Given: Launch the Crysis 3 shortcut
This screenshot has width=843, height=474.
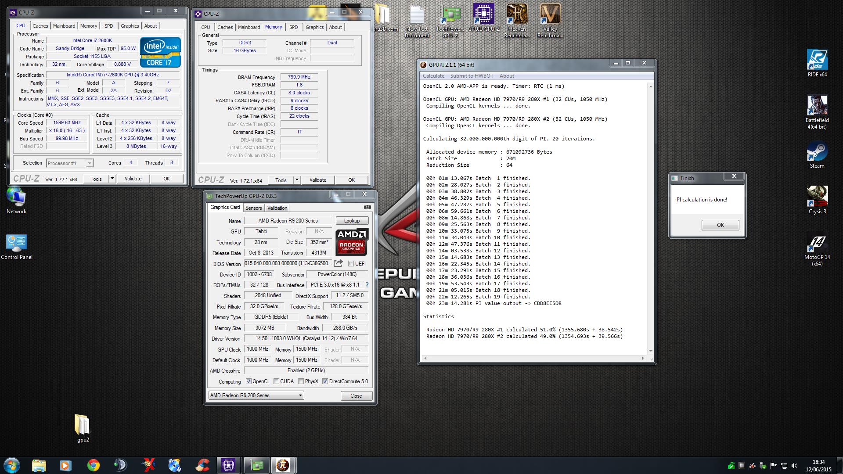Looking at the screenshot, I should [x=817, y=200].
